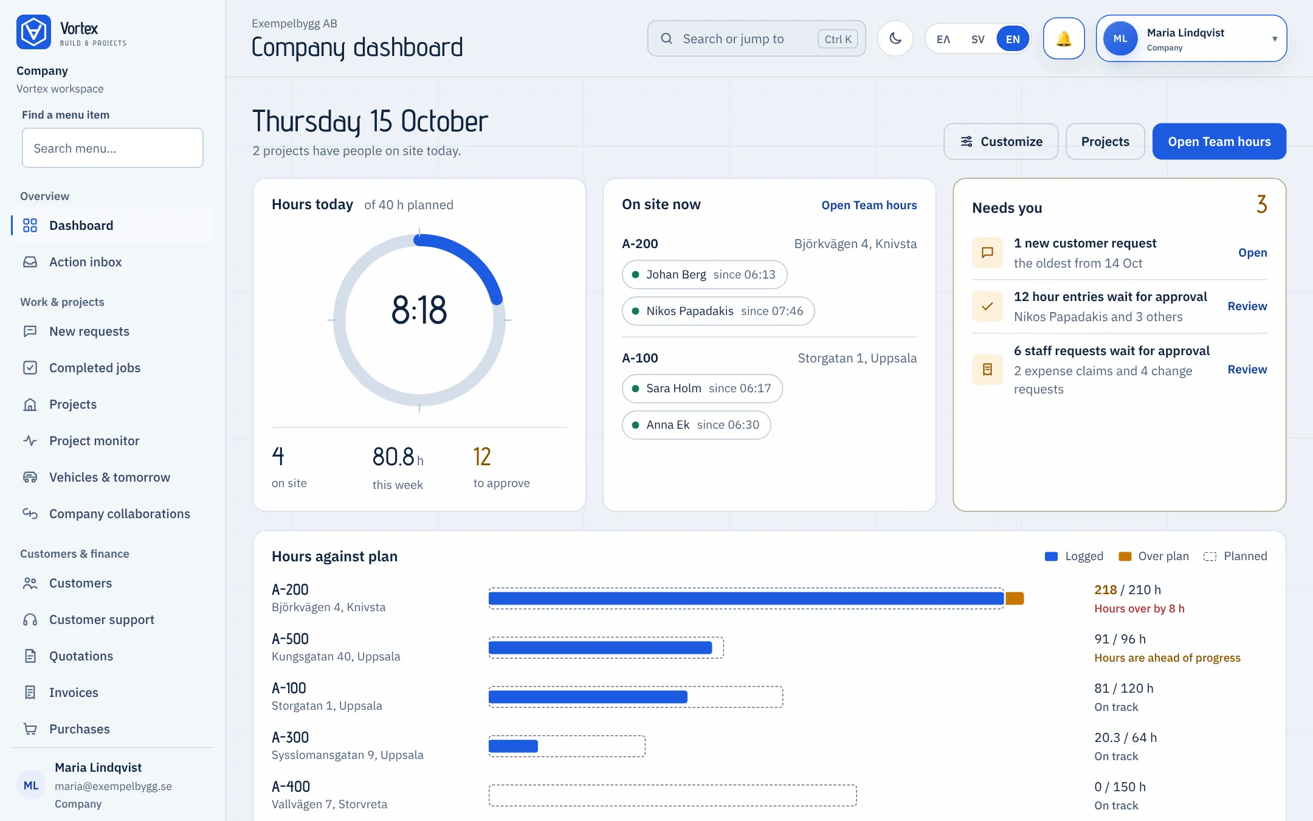The width and height of the screenshot is (1313, 821).
Task: Click the orange Over plan legend swatch
Action: tap(1125, 556)
